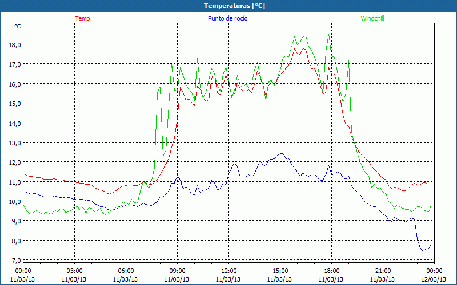Click the 15:00 time axis label
Viewport: 457px width, 285px height.
pyautogui.click(x=280, y=271)
